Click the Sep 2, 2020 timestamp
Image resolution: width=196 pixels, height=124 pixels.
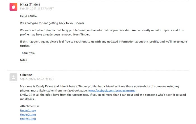(x=37, y=79)
